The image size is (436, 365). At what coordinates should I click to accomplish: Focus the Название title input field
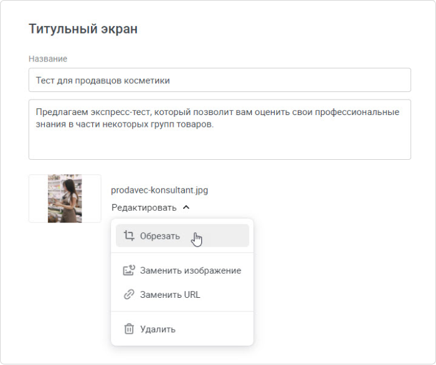(220, 80)
